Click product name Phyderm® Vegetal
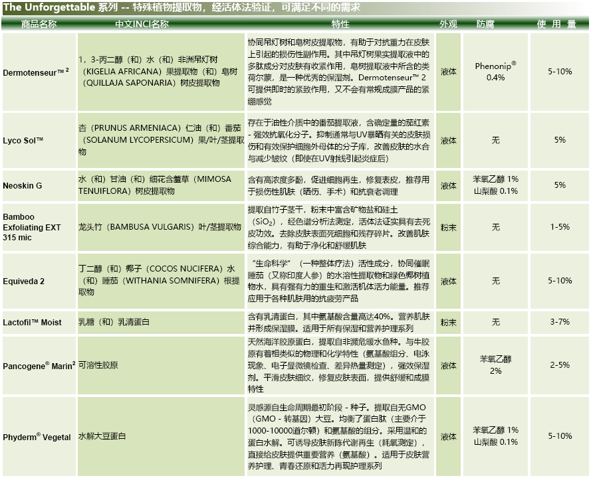The height and width of the screenshot is (478, 591). (x=37, y=437)
